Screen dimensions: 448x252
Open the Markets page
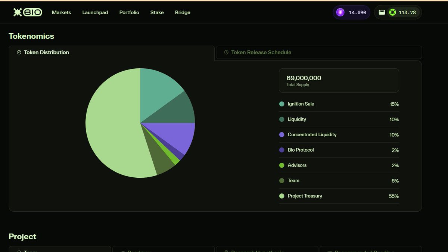pos(61,12)
